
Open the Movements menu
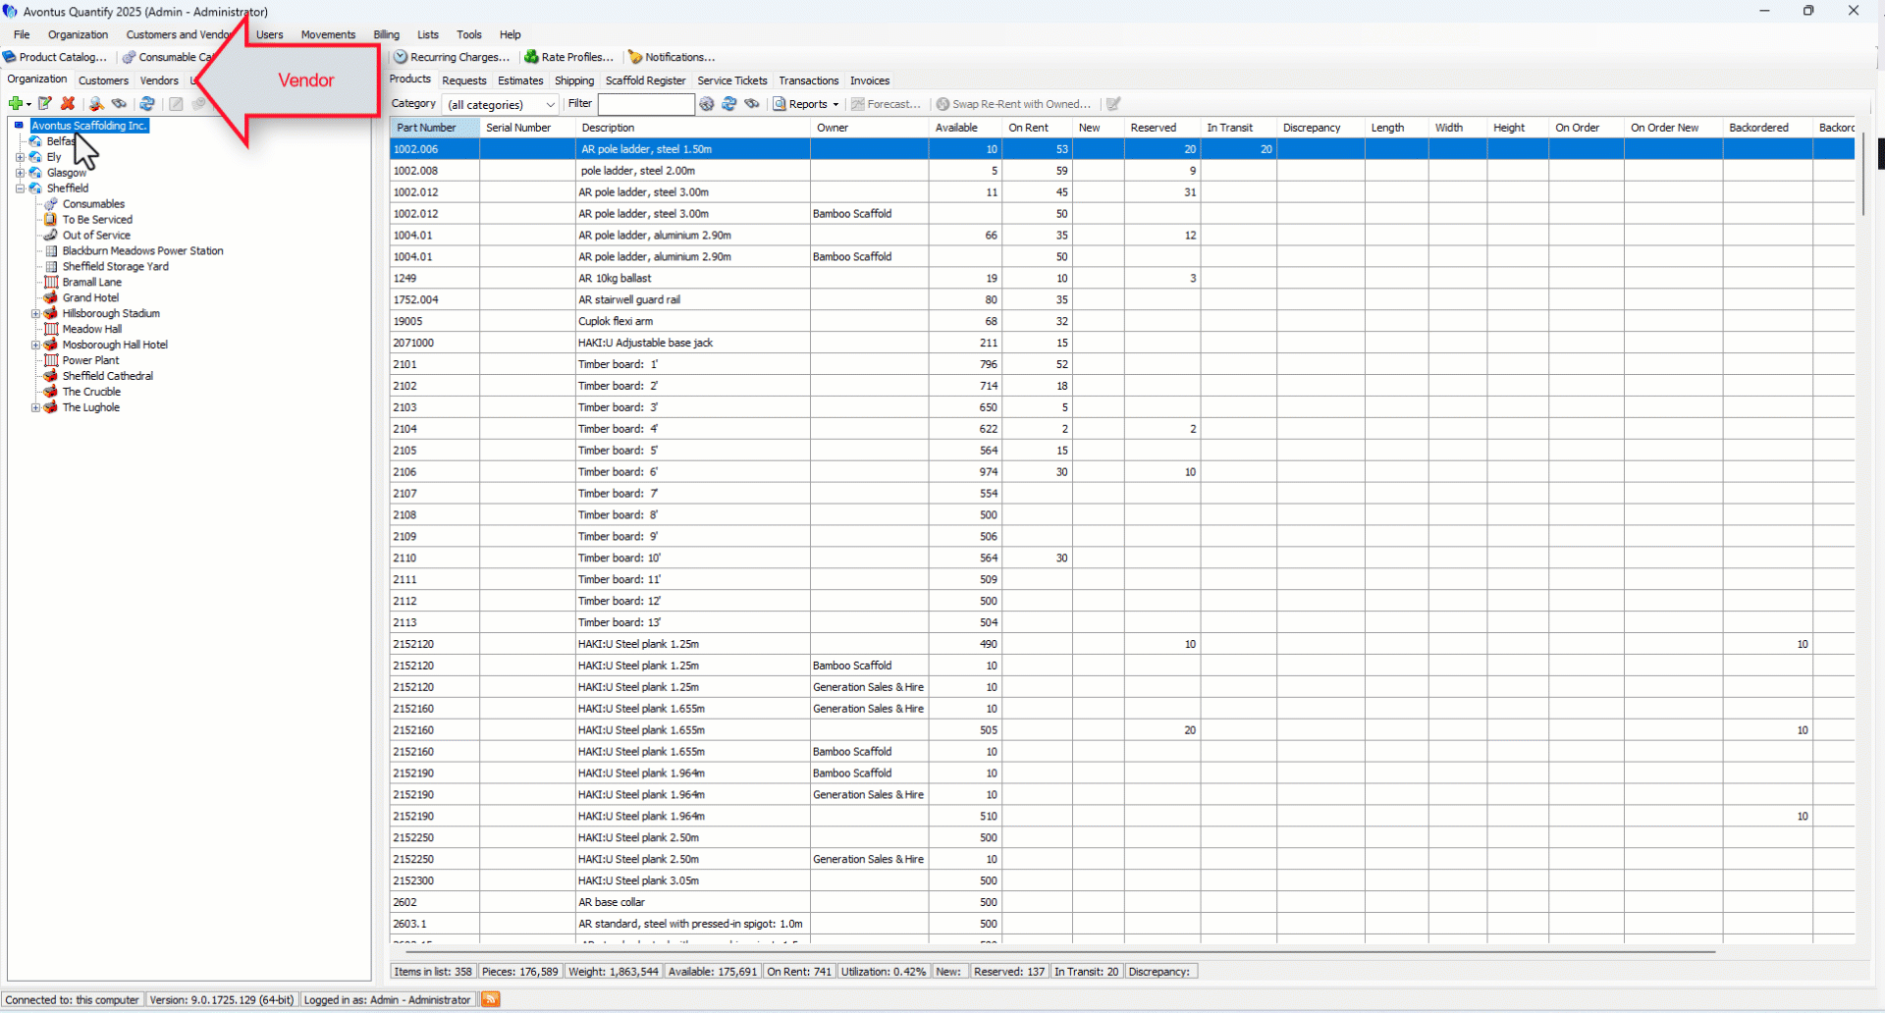click(x=328, y=34)
